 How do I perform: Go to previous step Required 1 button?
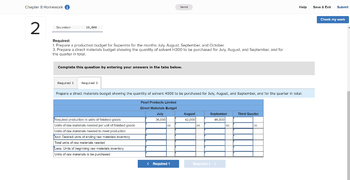tap(158, 164)
